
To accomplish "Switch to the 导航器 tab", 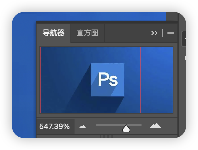I will 53,33.
